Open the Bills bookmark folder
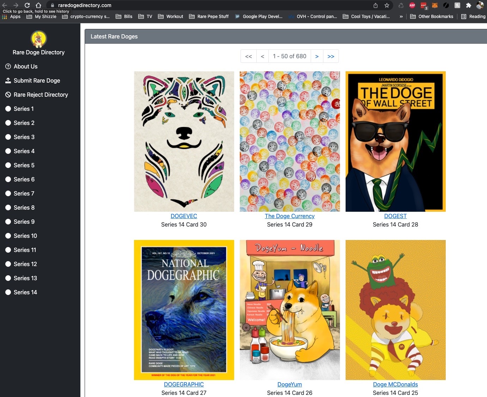Screen dimensions: 487x397 (x=124, y=17)
